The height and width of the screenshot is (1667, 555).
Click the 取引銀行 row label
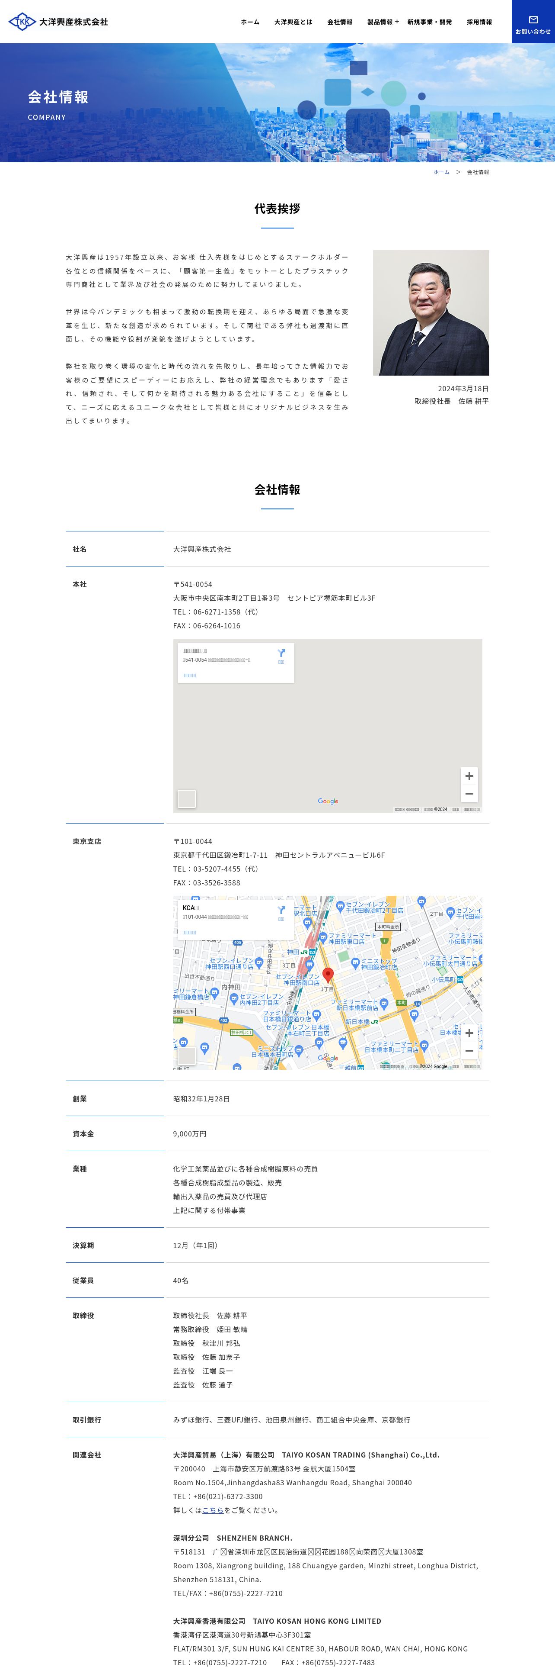tap(86, 1420)
